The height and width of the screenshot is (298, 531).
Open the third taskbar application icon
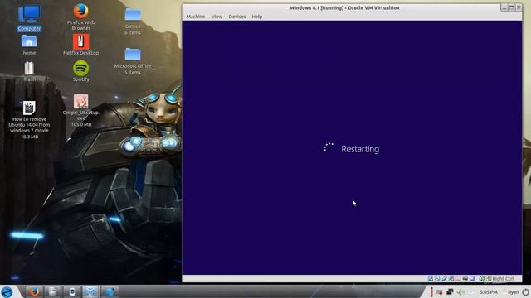[x=71, y=291]
